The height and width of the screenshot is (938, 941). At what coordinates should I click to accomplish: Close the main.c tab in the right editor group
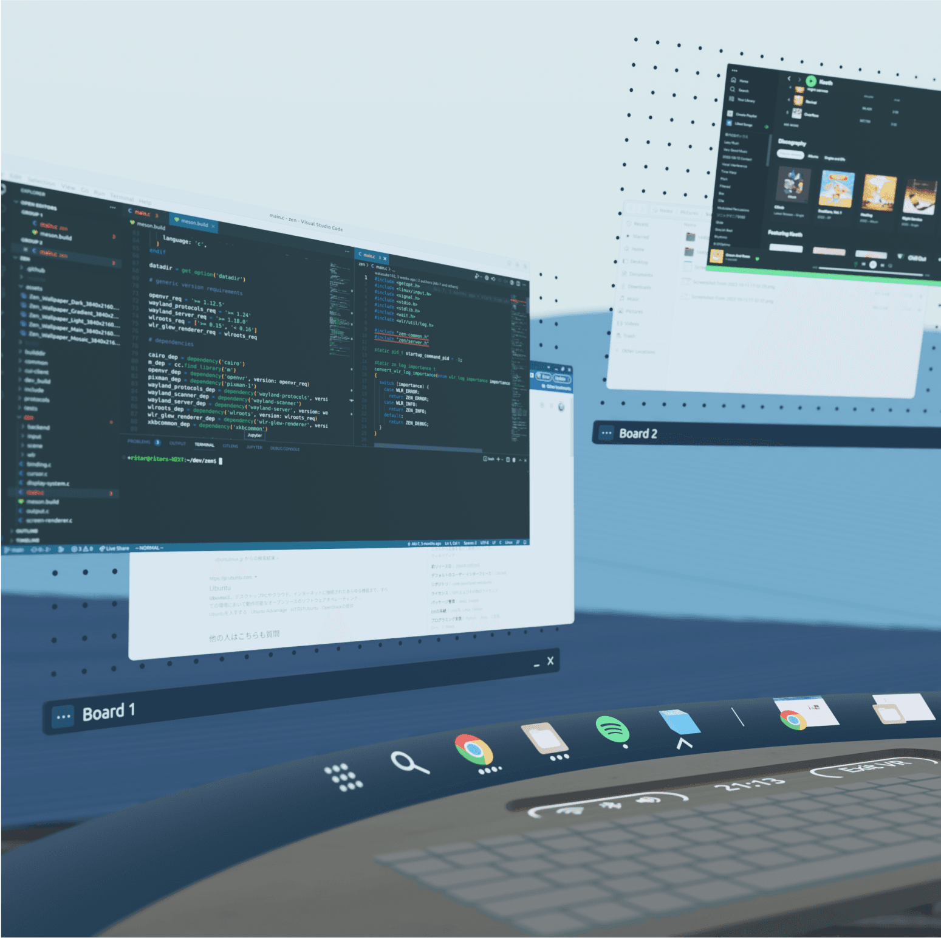click(385, 258)
